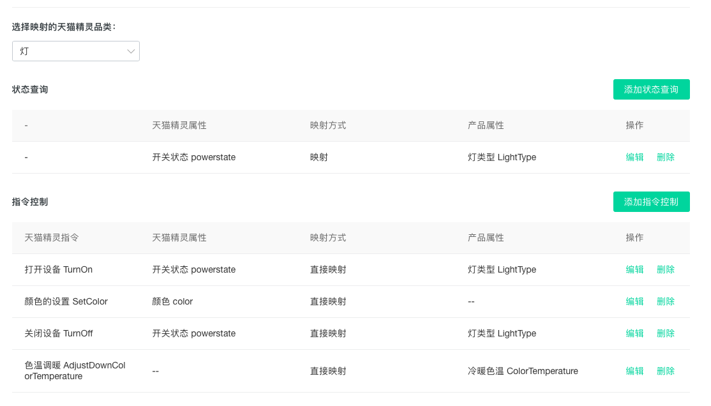Edit the 关闭设备 TurnOff row
The height and width of the screenshot is (406, 711).
pos(634,333)
